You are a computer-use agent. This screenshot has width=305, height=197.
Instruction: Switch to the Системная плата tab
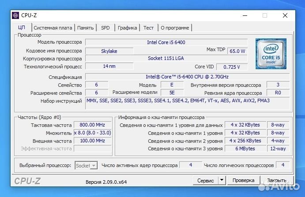pos(53,28)
